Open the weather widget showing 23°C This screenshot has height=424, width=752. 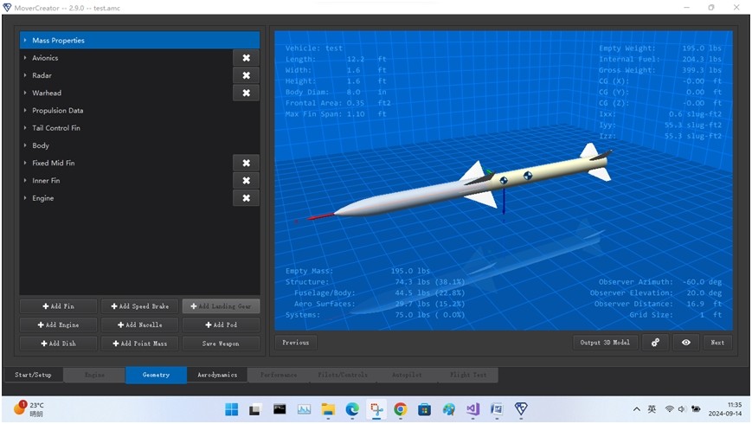29,408
